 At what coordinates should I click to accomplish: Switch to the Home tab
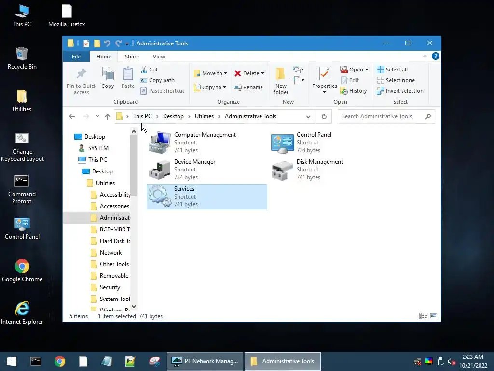(104, 57)
